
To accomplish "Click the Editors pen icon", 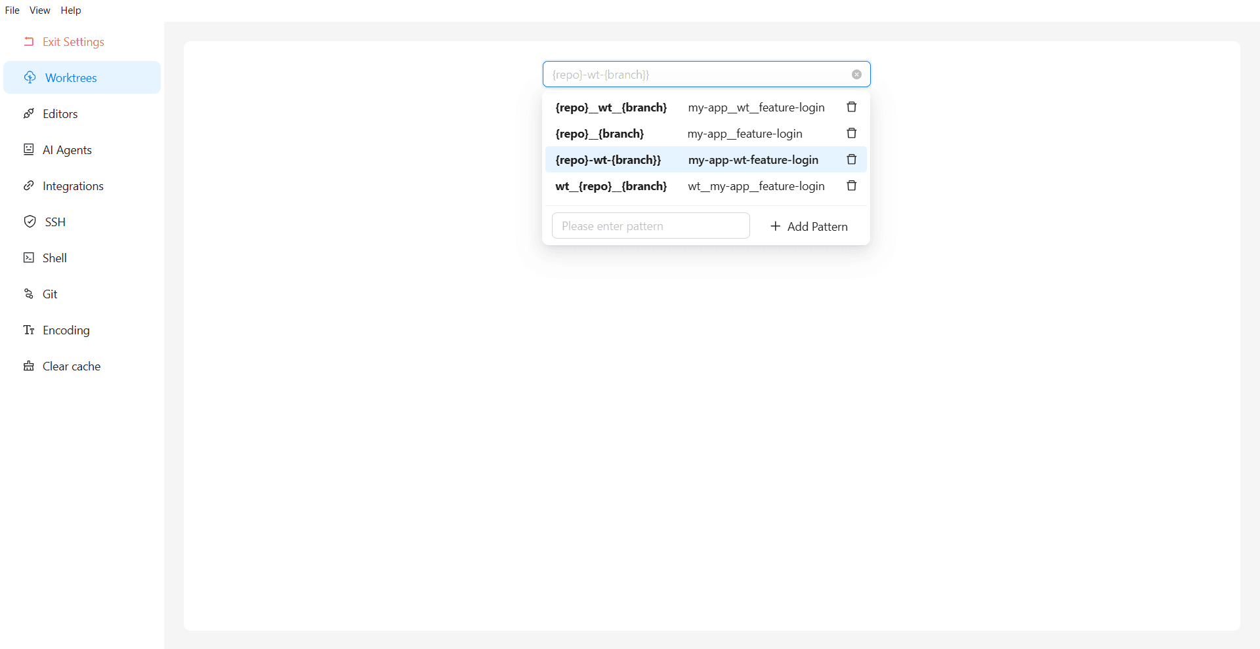I will coord(29,113).
